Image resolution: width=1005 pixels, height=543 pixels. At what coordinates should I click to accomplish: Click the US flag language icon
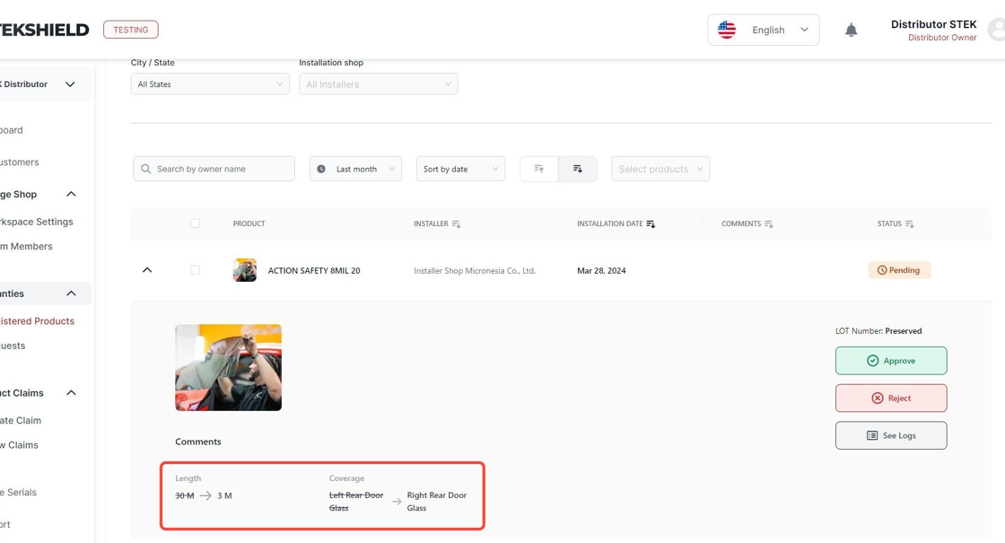point(726,30)
